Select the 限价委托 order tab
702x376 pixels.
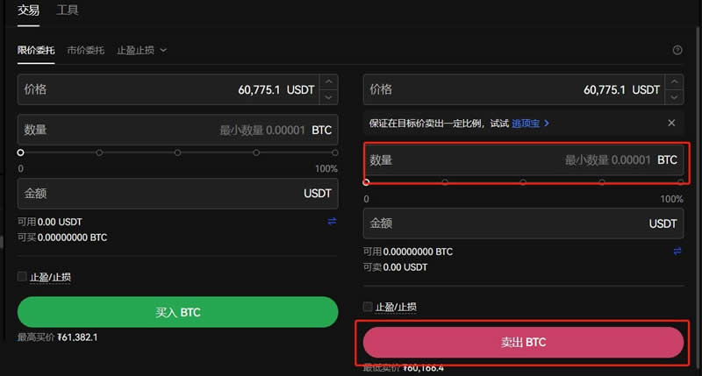pyautogui.click(x=36, y=50)
